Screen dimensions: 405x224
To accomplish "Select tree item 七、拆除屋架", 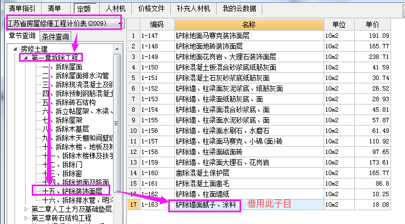I will 62,120.
